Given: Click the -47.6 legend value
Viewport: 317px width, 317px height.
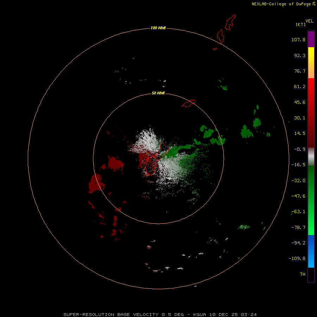Looking at the screenshot, I should pos(298,196).
